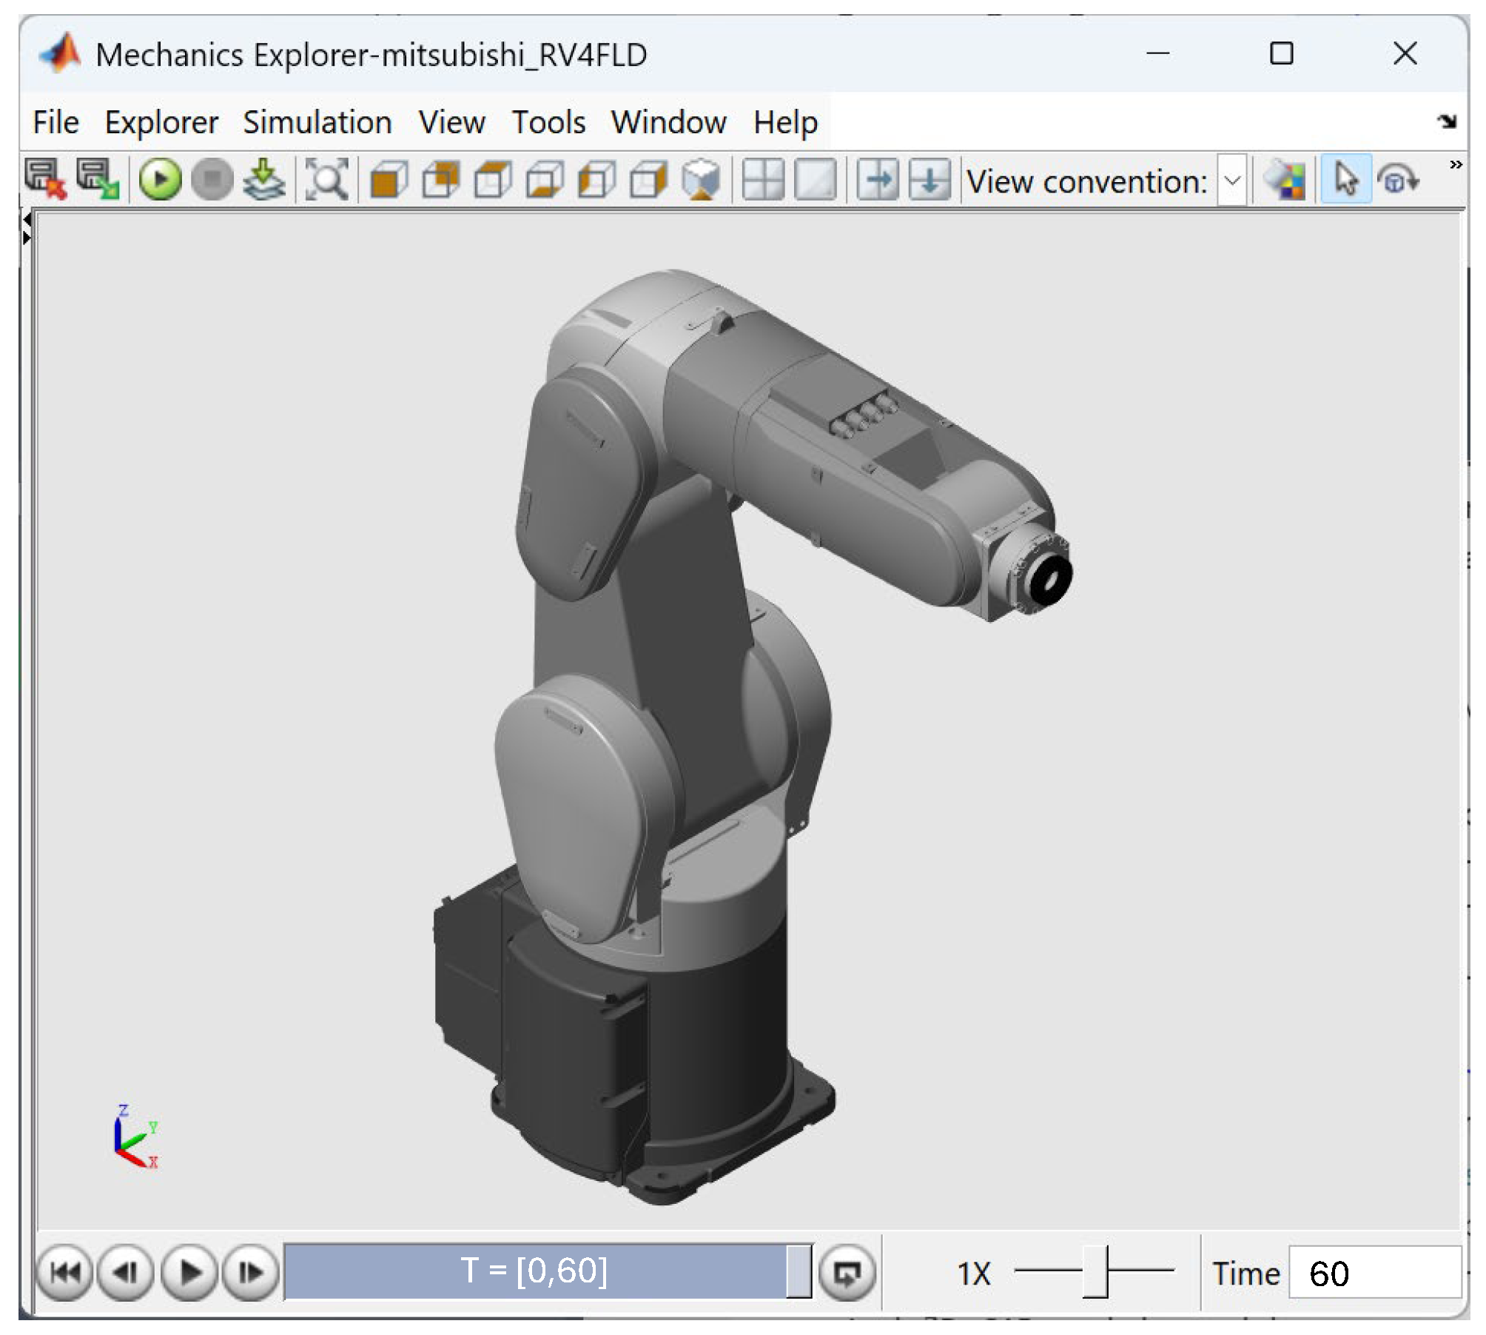Screen dimensions: 1486x1335
Task: Click the green Run simulation button
Action: (x=160, y=180)
